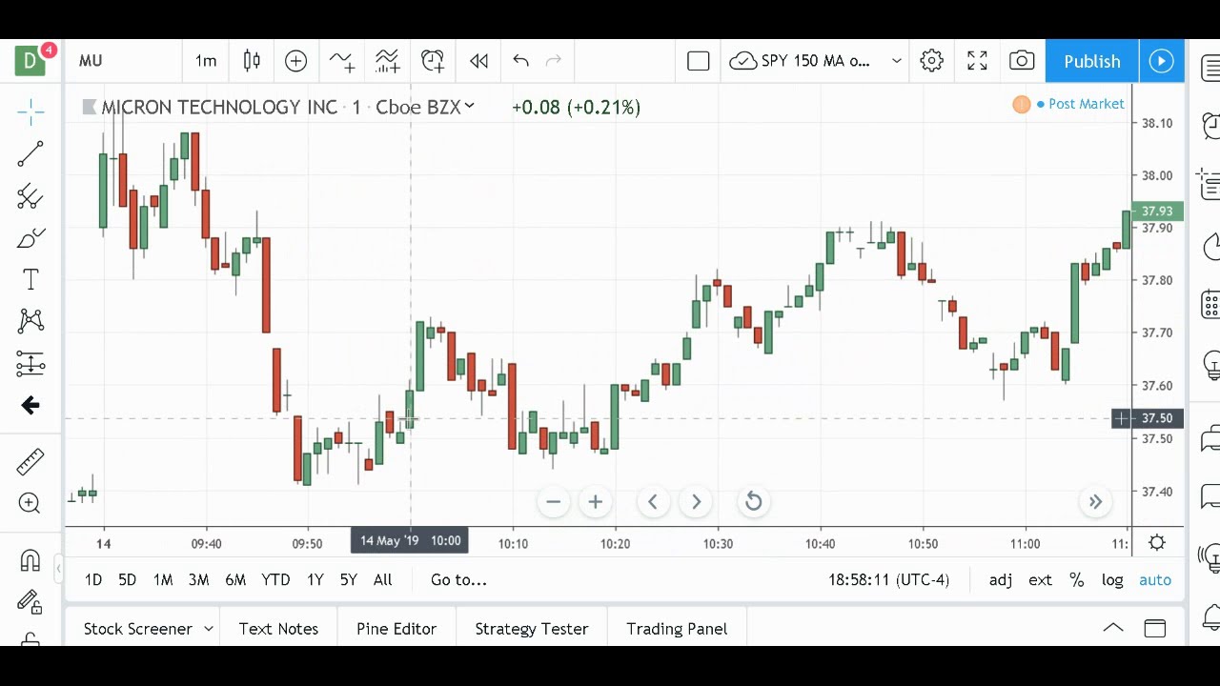Toggle ext extended hours

pos(1040,579)
